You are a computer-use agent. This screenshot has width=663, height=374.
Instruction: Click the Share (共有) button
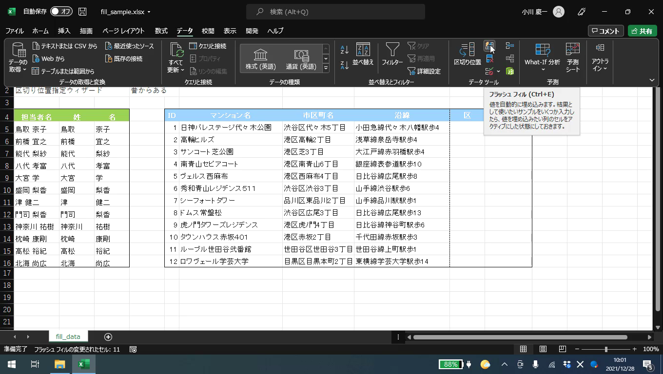click(642, 31)
